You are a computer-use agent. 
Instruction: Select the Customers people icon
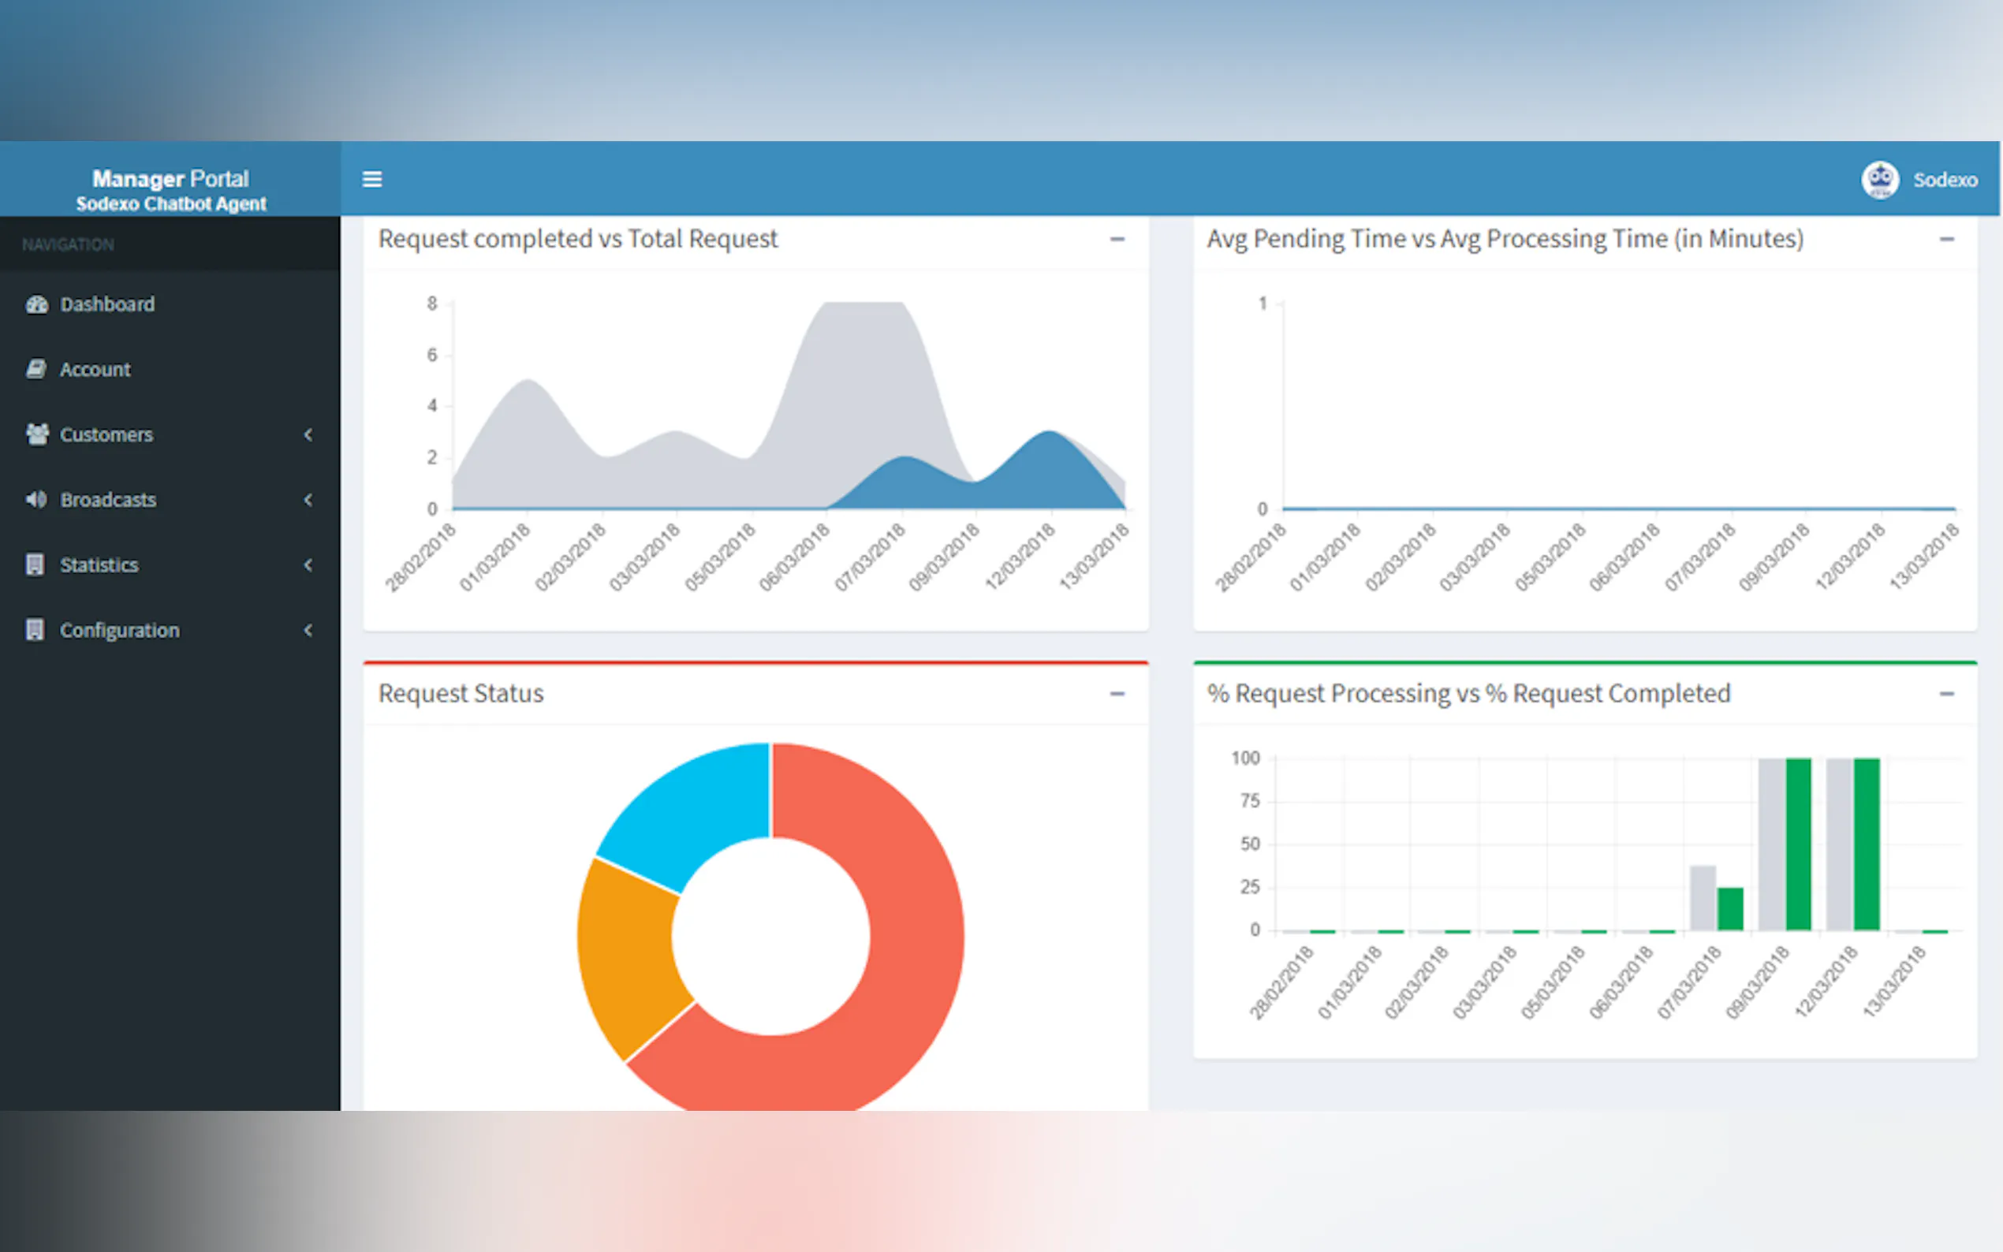pyautogui.click(x=36, y=434)
